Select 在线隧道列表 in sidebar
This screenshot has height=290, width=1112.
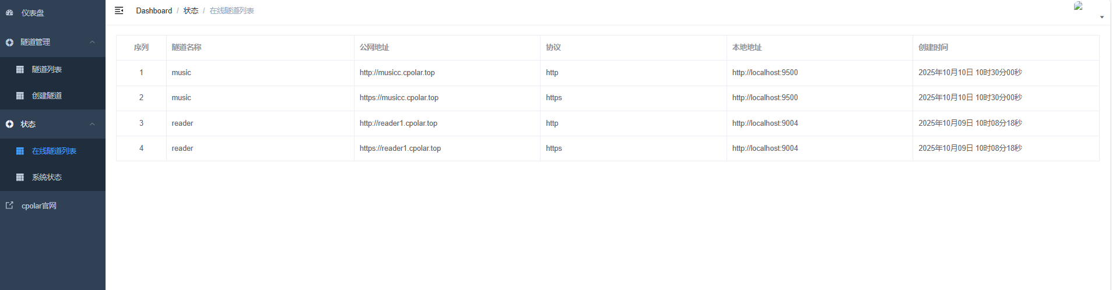click(x=54, y=151)
